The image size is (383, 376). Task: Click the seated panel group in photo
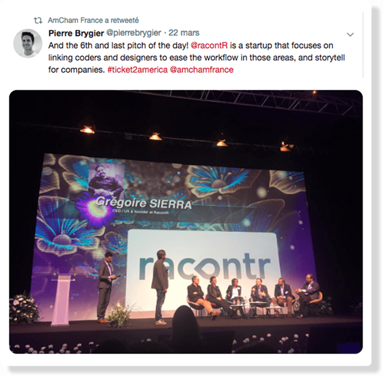tap(253, 296)
